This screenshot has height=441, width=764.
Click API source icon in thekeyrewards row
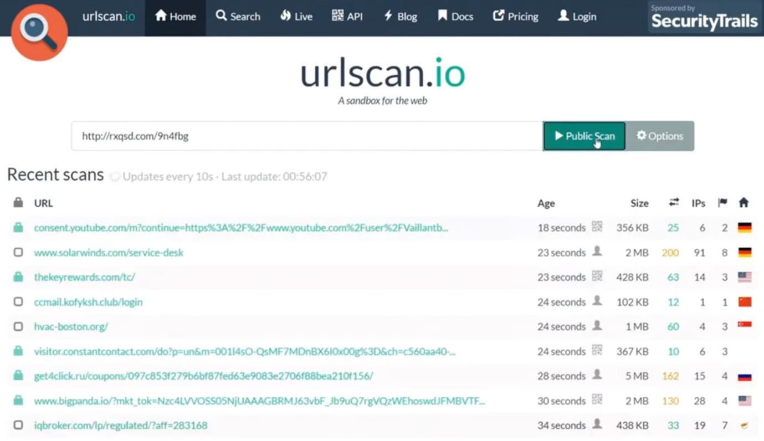[x=597, y=276]
